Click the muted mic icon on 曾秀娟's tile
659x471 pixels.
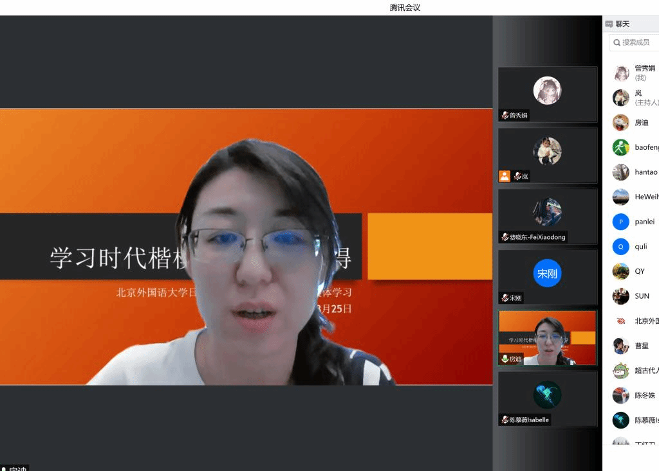(x=505, y=116)
